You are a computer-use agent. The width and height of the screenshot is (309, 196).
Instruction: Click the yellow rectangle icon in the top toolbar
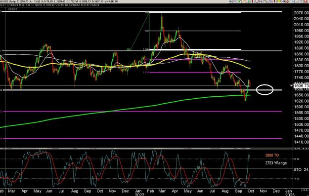tap(279, 1)
